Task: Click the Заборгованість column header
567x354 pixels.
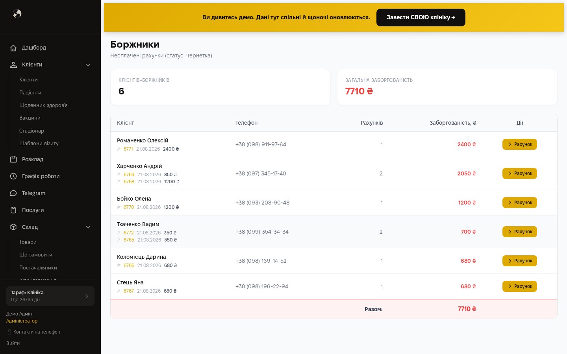Action: pos(453,123)
